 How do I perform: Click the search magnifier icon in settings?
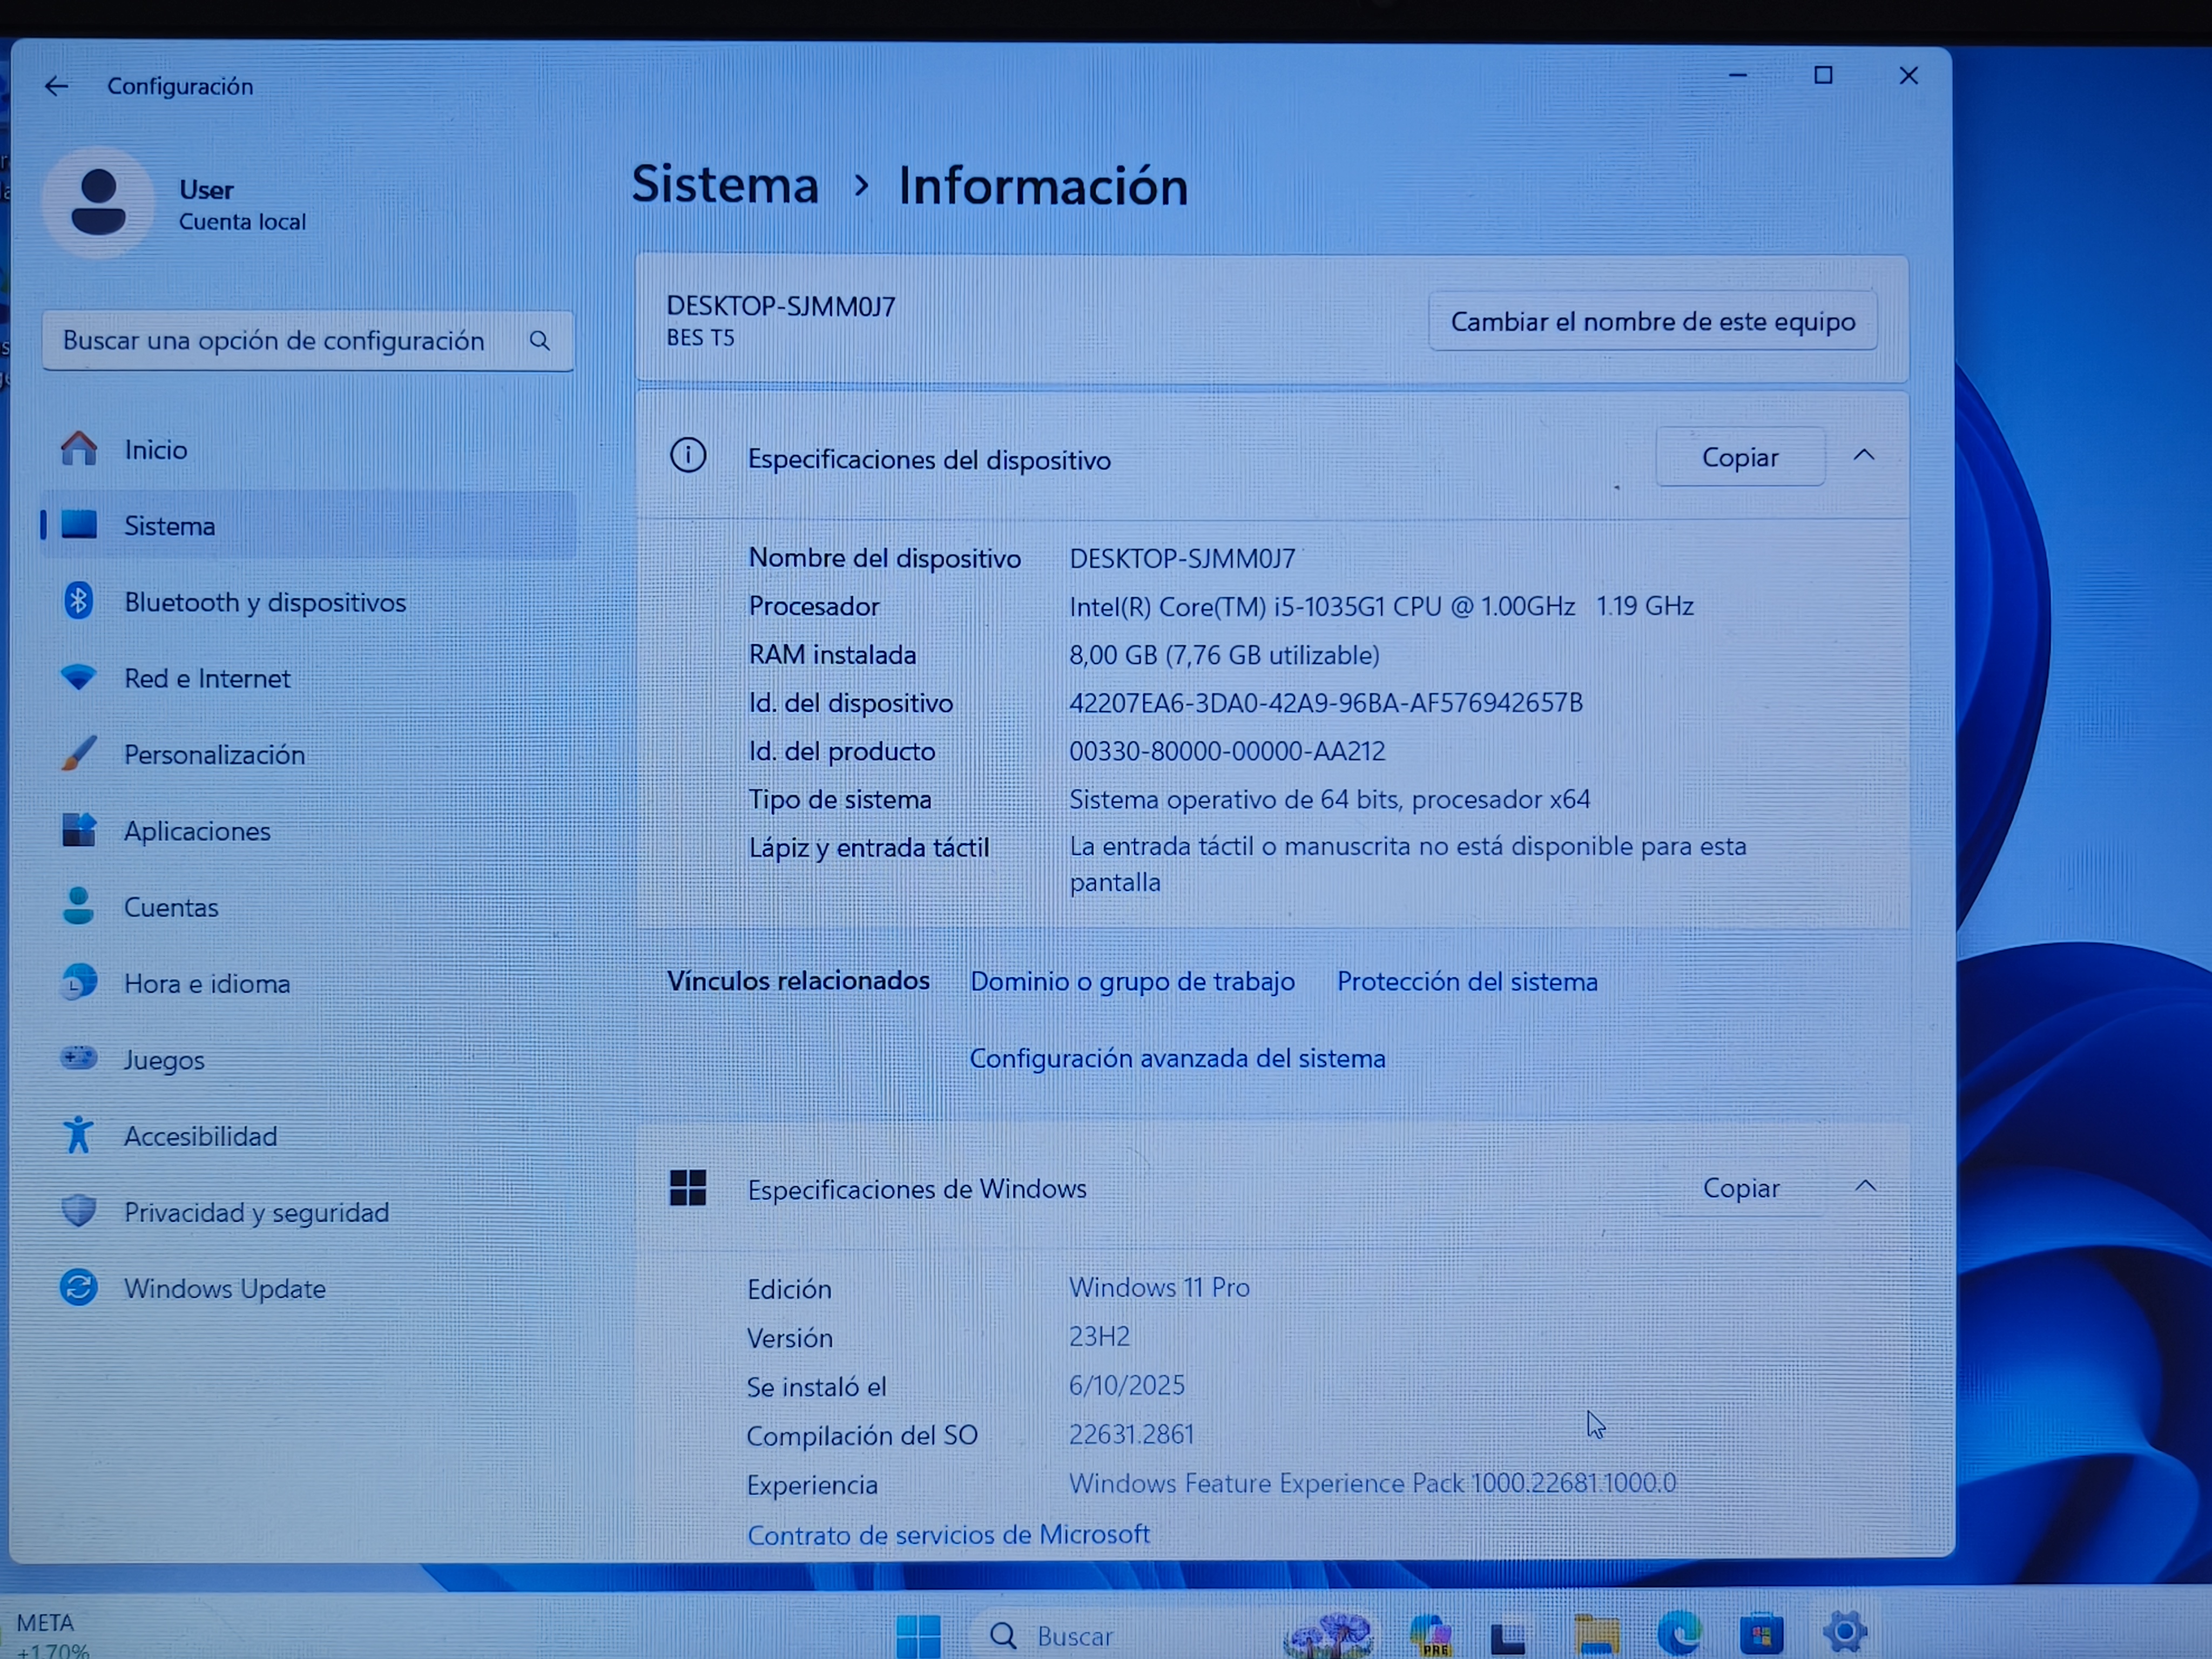click(x=540, y=341)
